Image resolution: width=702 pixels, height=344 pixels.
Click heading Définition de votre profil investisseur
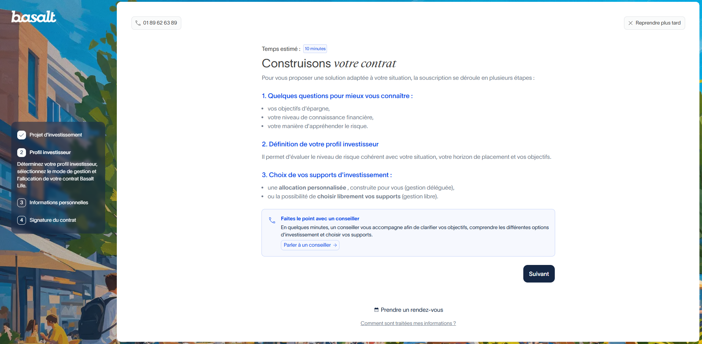click(320, 144)
